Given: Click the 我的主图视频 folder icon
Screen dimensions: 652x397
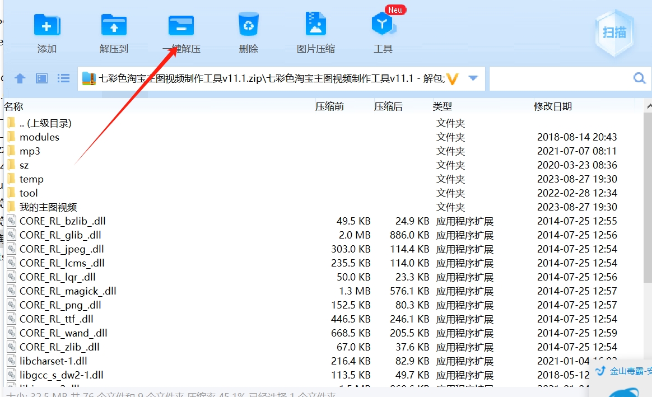Looking at the screenshot, I should (11, 207).
